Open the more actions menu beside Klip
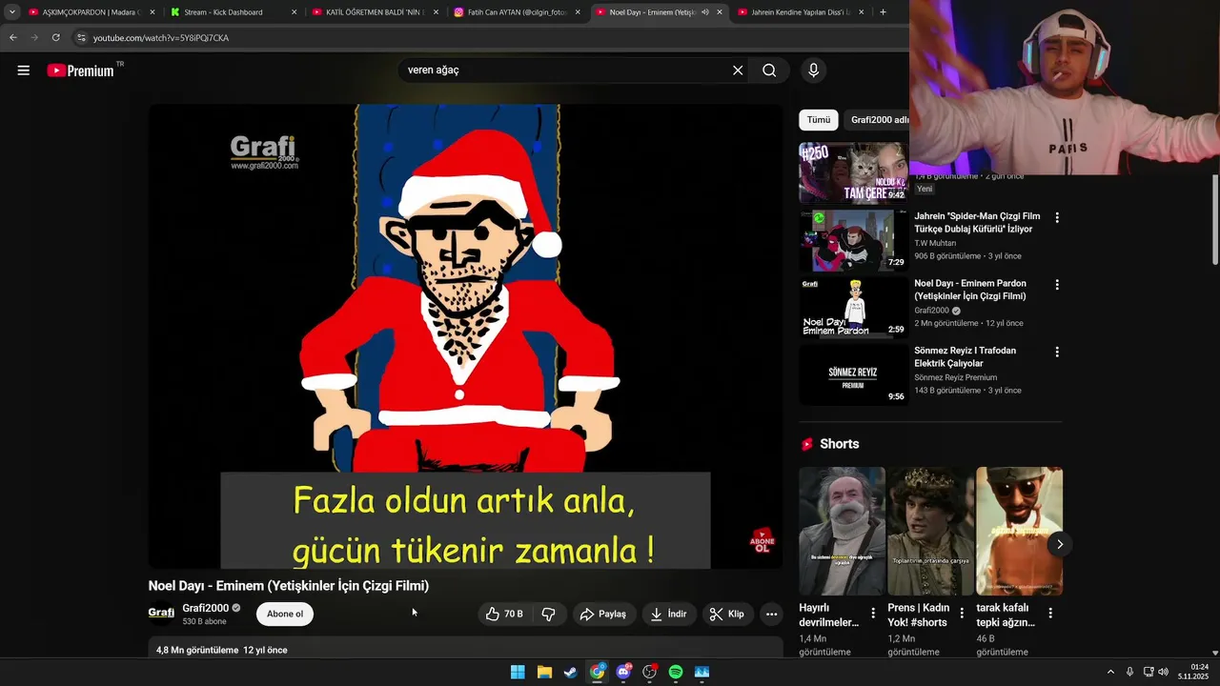The height and width of the screenshot is (686, 1220). click(771, 615)
